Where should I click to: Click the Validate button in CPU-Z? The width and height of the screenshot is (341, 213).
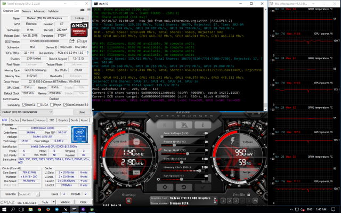coord(65,202)
